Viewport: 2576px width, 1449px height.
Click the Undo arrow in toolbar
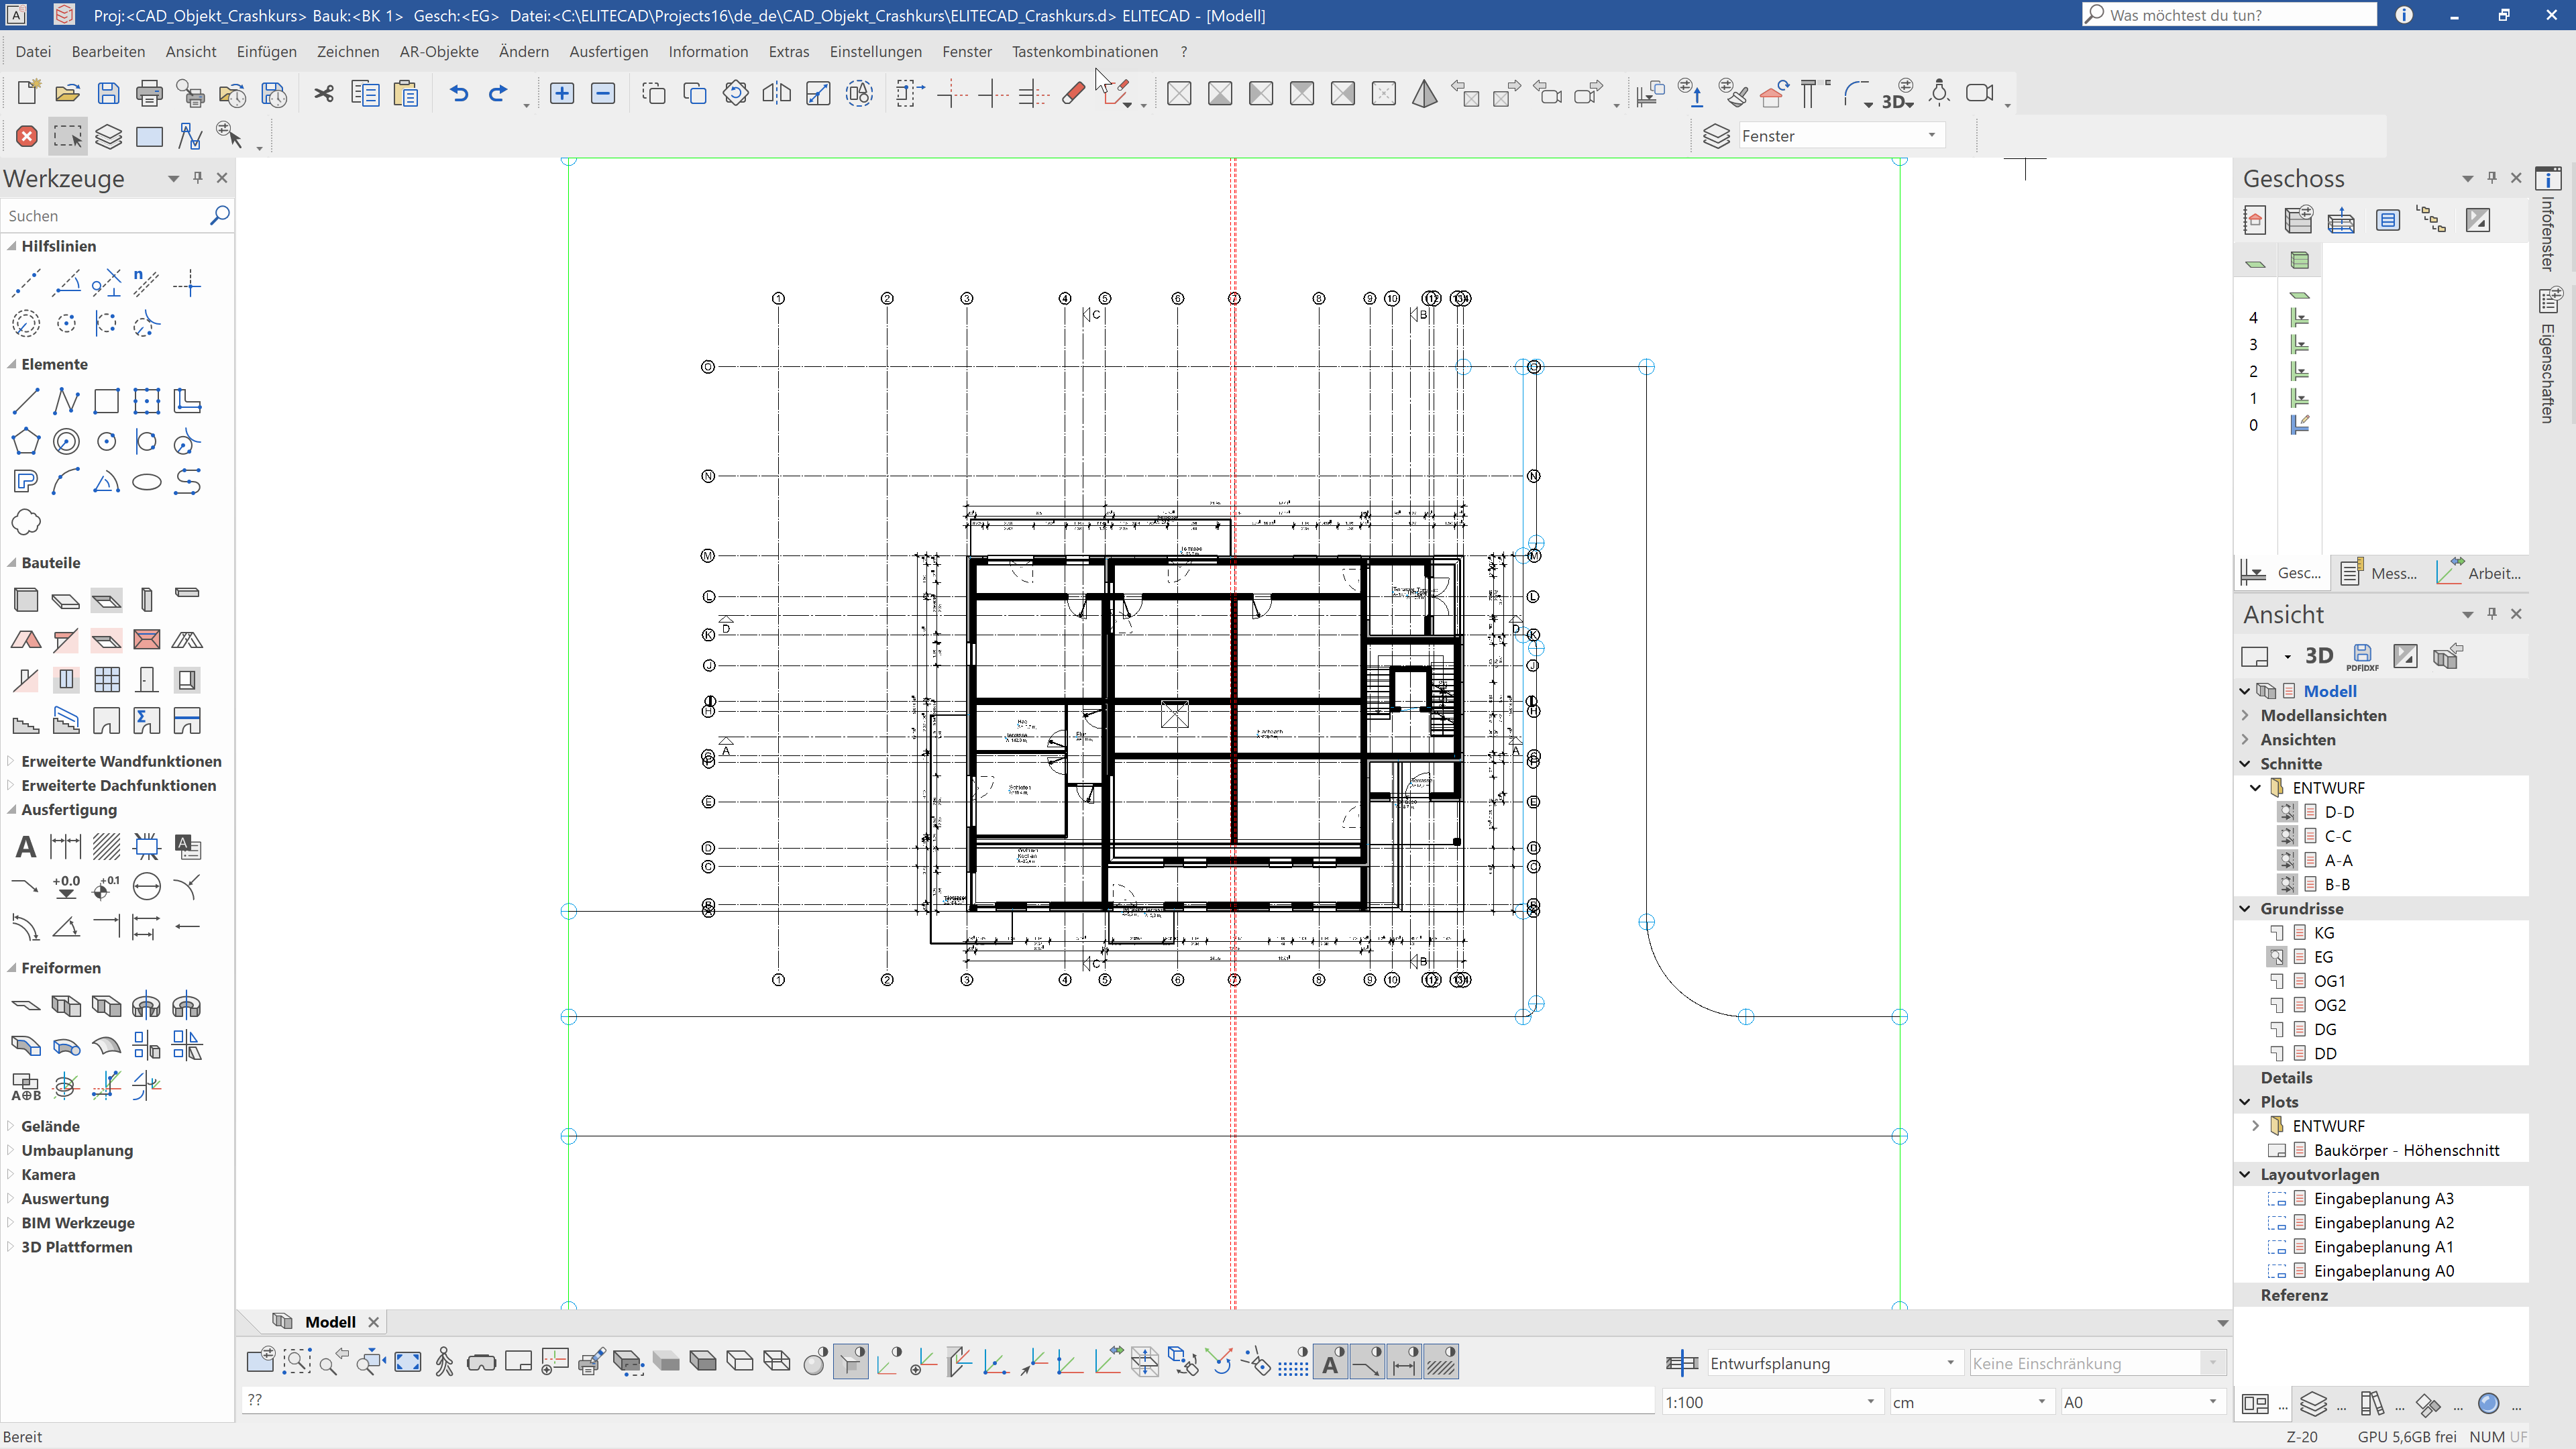pyautogui.click(x=459, y=94)
